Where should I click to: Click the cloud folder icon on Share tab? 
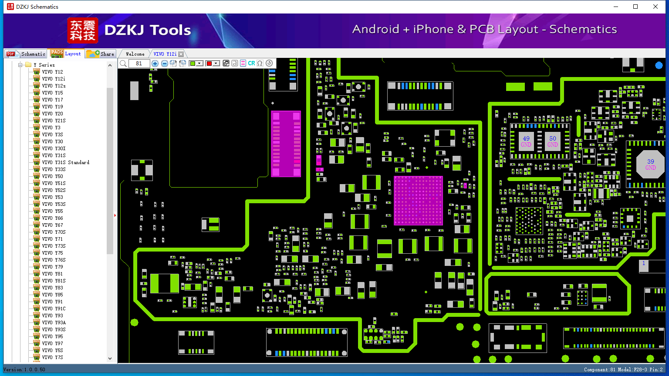[92, 54]
